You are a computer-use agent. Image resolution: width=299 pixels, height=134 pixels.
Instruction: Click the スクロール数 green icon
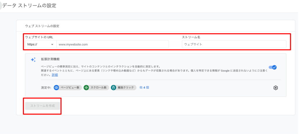pos(86,87)
